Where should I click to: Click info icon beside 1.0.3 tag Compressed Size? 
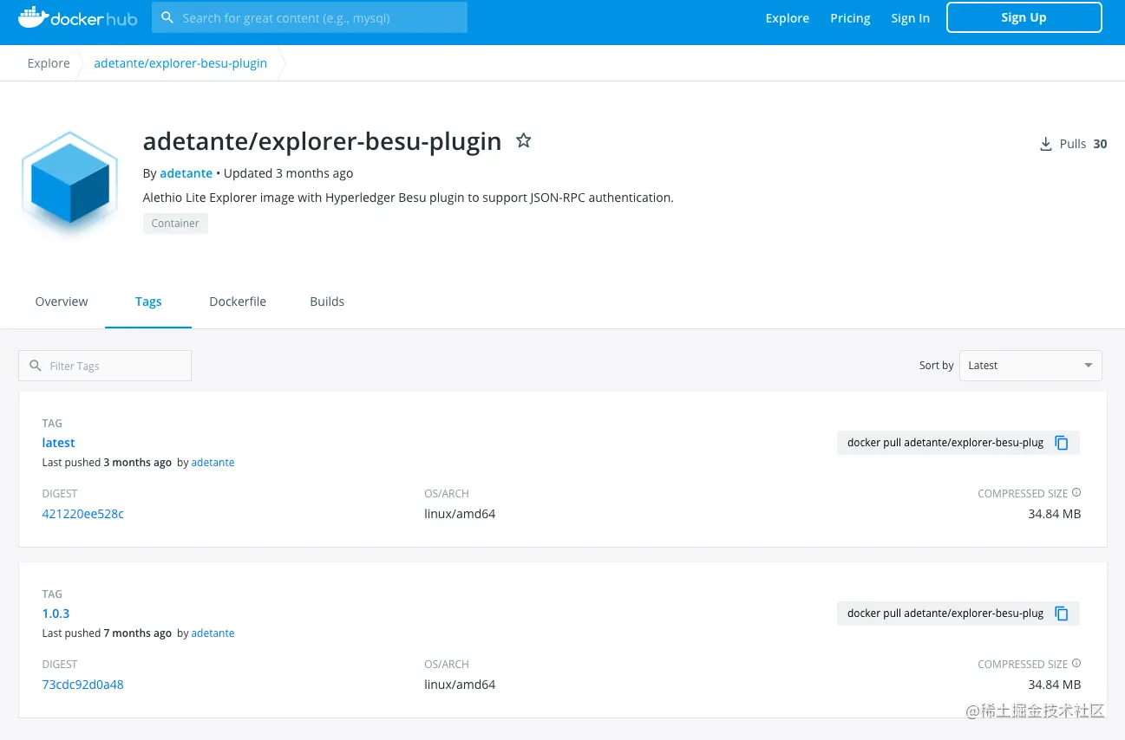click(1076, 664)
